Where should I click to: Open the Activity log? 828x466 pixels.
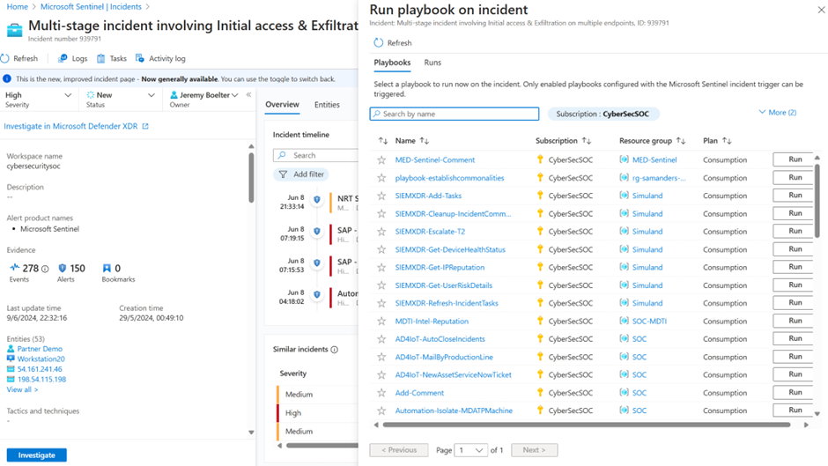click(140, 58)
